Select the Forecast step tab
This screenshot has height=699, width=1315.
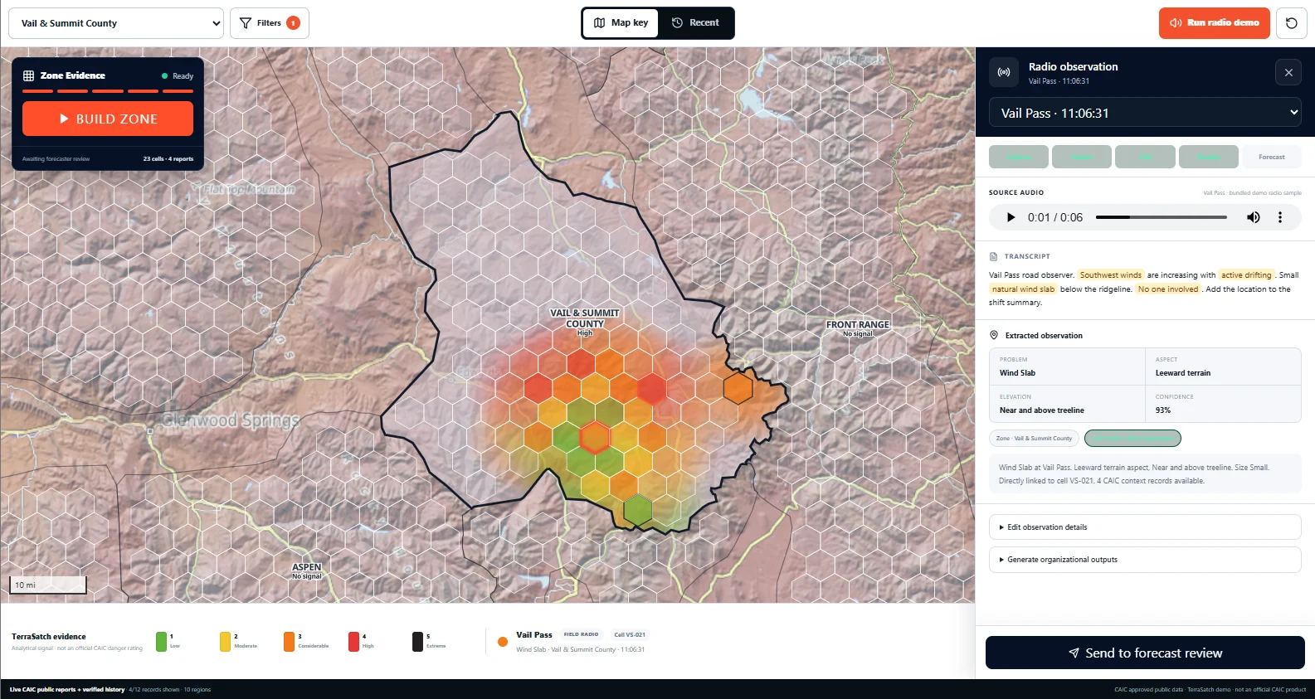(1271, 157)
